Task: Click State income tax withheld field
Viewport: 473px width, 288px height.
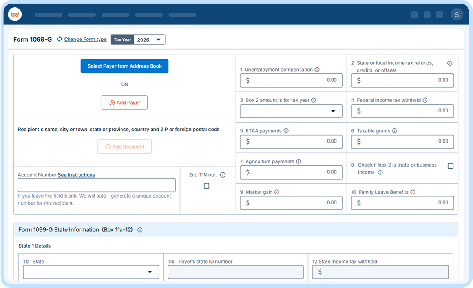Action: [380, 272]
